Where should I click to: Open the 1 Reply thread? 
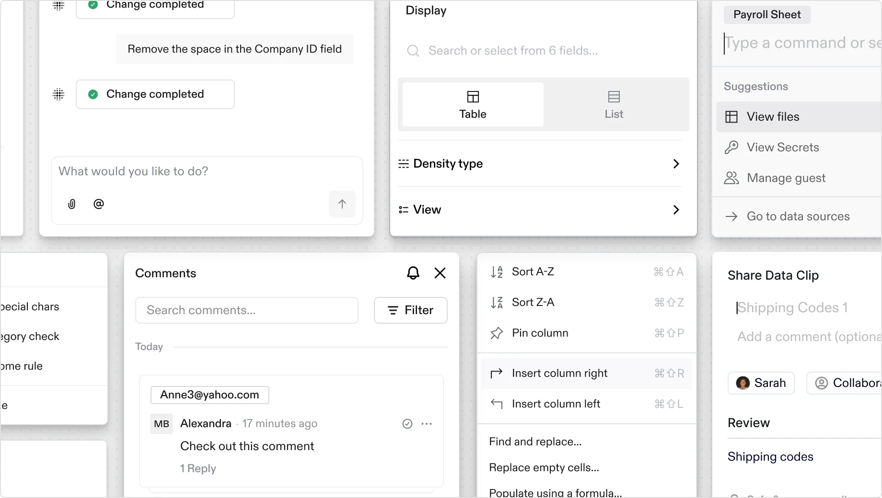197,469
